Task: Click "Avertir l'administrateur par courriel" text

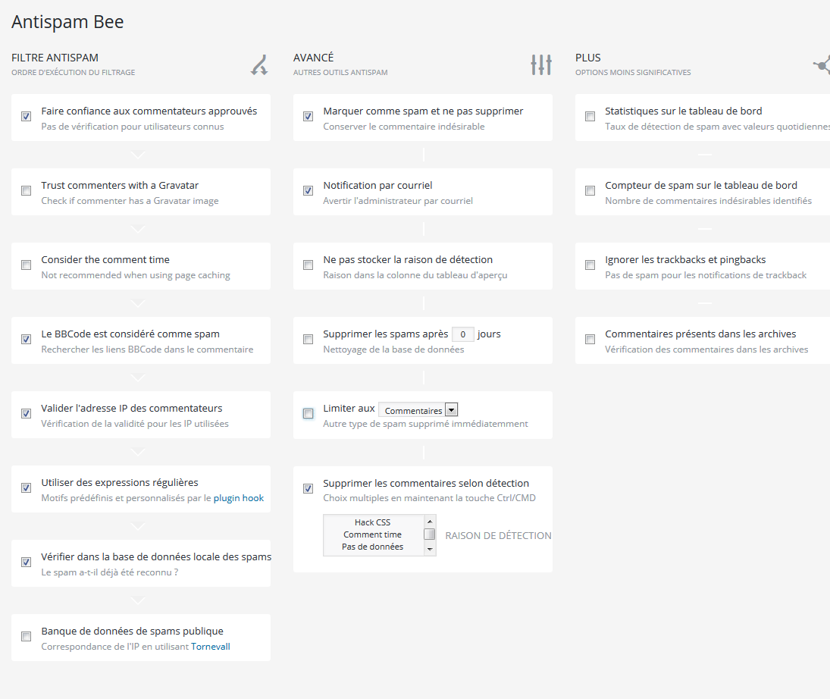Action: click(398, 201)
